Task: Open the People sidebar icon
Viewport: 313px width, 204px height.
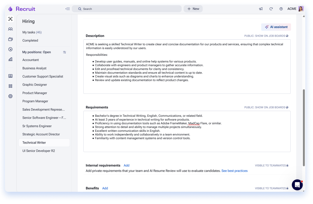Action: [x=10, y=29]
